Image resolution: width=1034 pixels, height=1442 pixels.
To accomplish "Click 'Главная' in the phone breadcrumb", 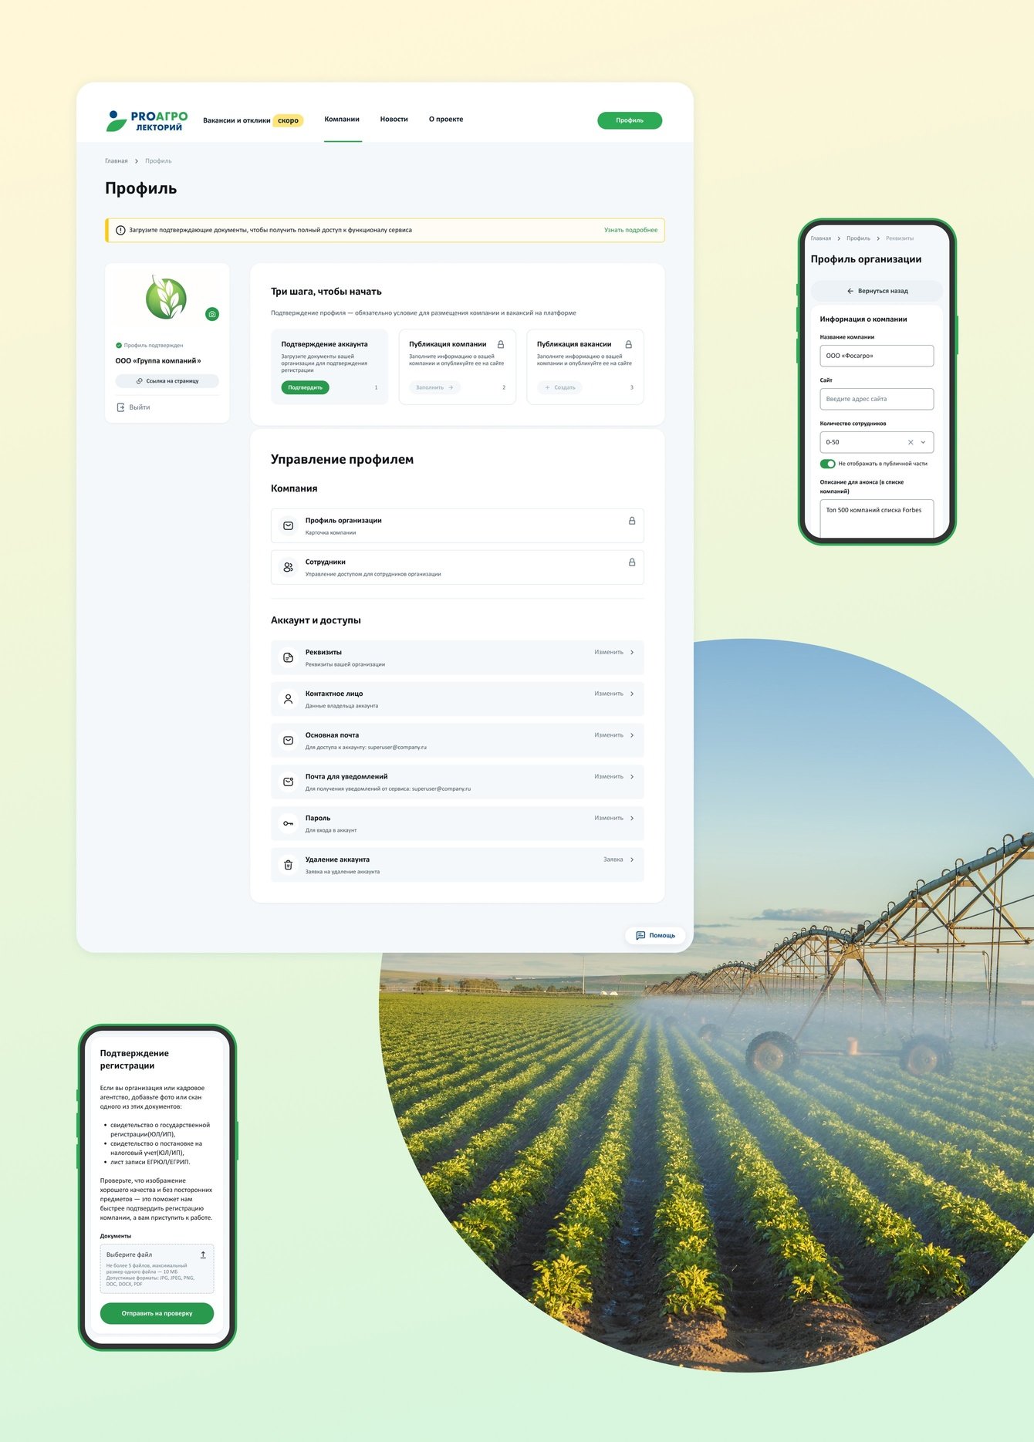I will click(821, 238).
